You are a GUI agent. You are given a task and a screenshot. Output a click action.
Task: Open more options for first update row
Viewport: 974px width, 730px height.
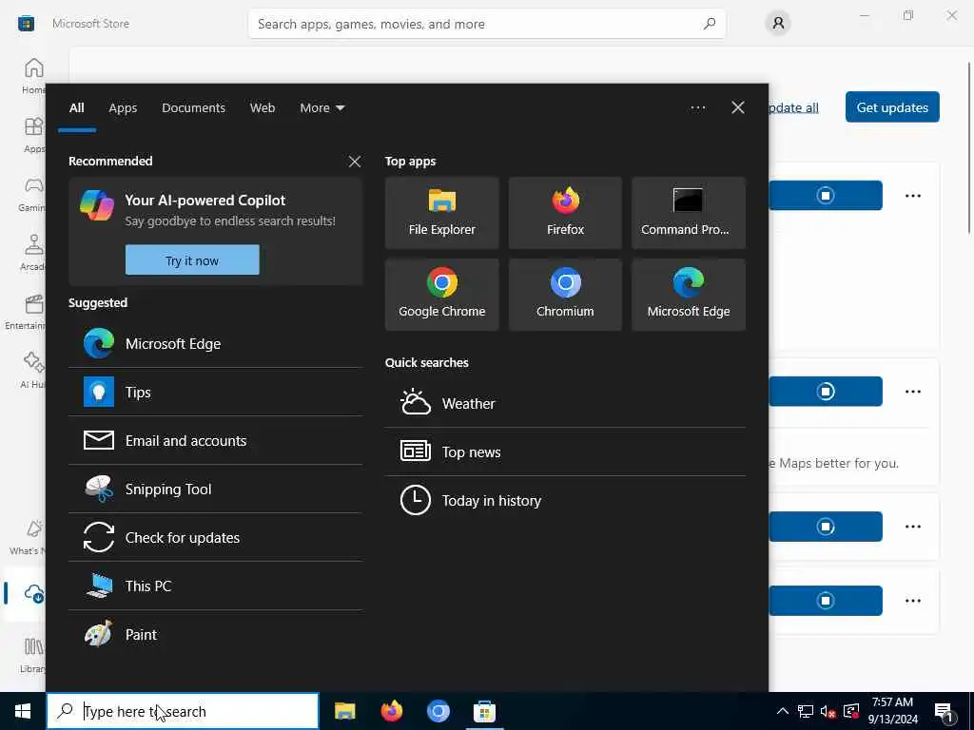pos(912,196)
